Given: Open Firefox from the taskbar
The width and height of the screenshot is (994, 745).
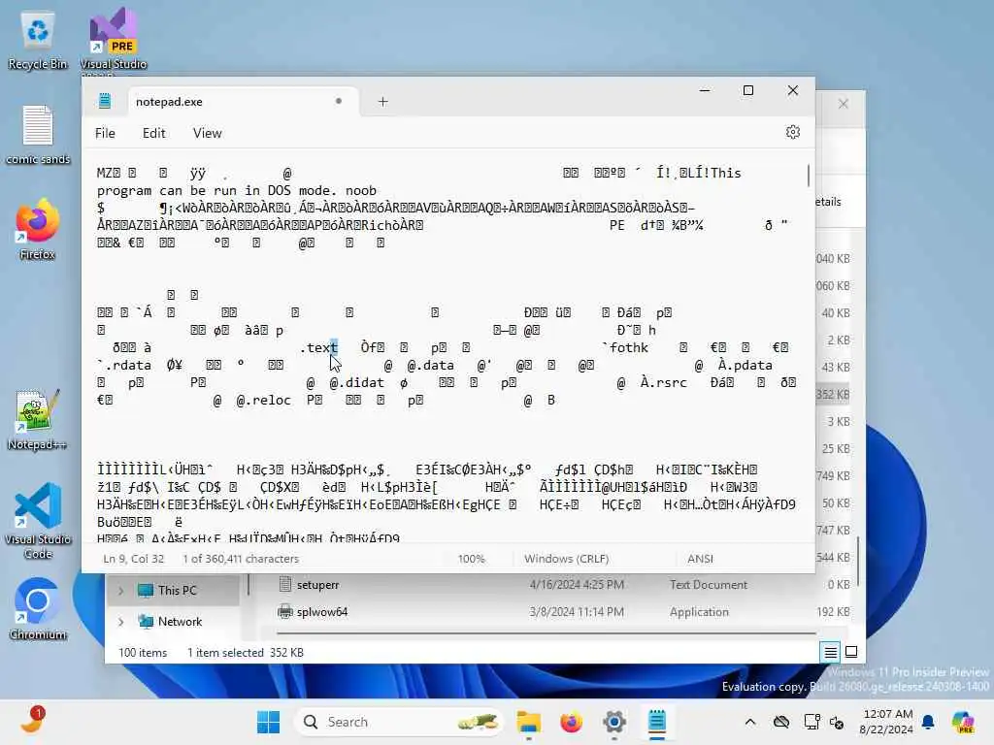Looking at the screenshot, I should [x=571, y=722].
